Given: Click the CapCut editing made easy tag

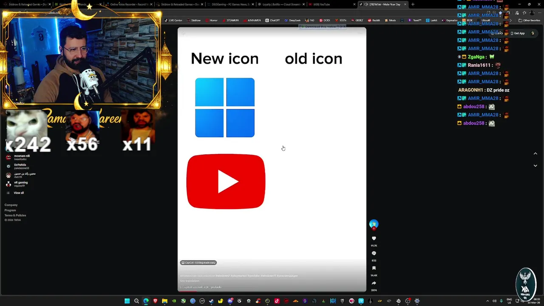Looking at the screenshot, I should [198, 263].
